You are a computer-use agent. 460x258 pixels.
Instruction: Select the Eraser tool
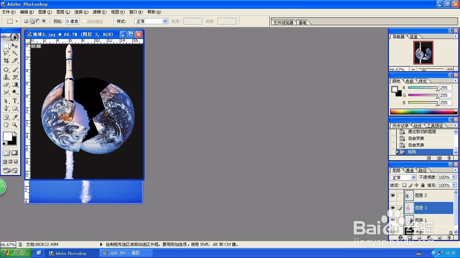[6, 84]
